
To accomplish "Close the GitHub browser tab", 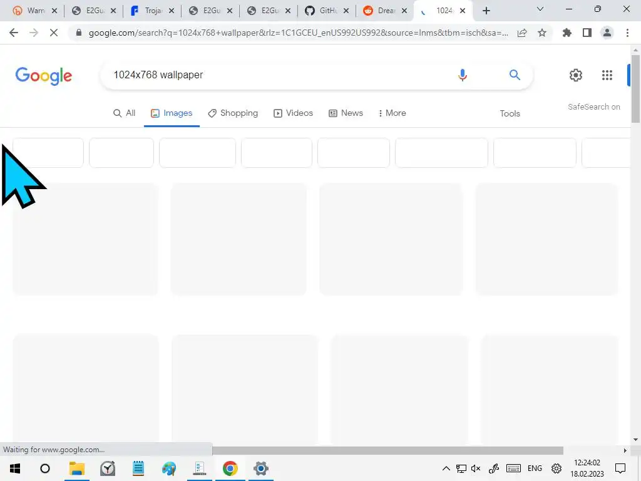I will click(346, 11).
